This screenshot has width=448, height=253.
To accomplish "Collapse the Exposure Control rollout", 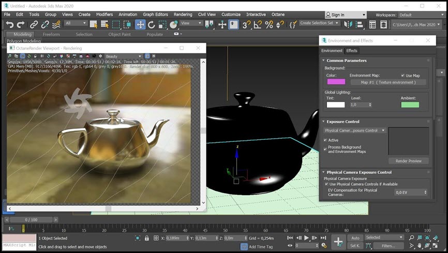I will pyautogui.click(x=323, y=122).
